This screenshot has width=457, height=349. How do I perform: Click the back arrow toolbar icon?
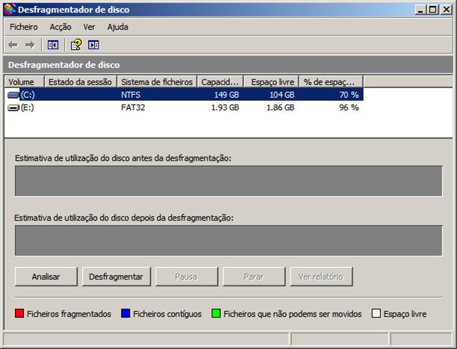13,45
